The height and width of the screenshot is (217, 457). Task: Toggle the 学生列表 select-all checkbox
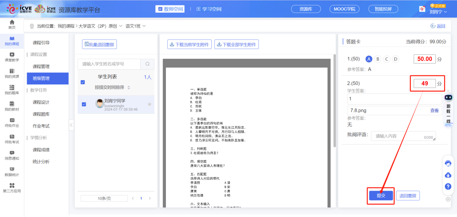pyautogui.click(x=83, y=82)
